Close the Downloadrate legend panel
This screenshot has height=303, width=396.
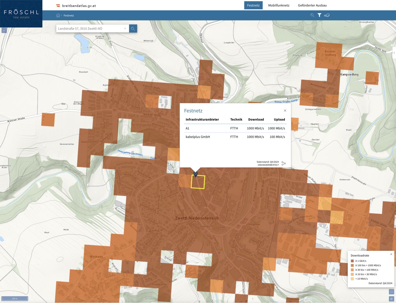391,254
